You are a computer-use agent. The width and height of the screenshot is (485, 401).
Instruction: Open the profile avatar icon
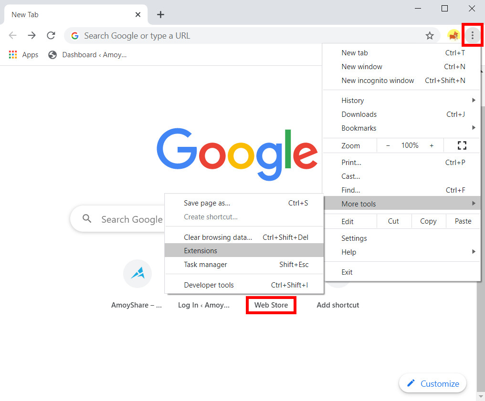[453, 36]
